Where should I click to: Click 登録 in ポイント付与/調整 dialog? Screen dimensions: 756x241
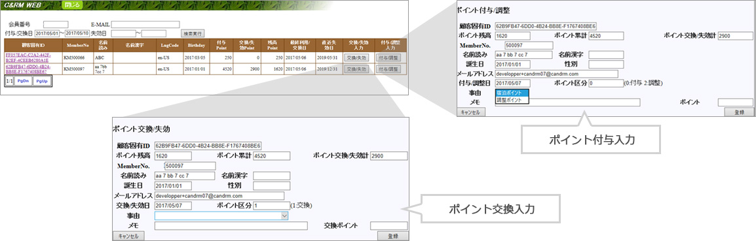(738, 112)
